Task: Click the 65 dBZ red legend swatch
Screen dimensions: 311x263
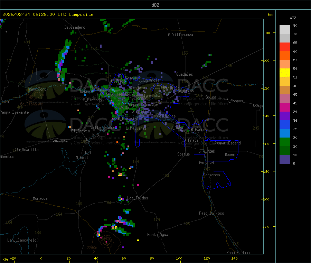Action: 285,47
